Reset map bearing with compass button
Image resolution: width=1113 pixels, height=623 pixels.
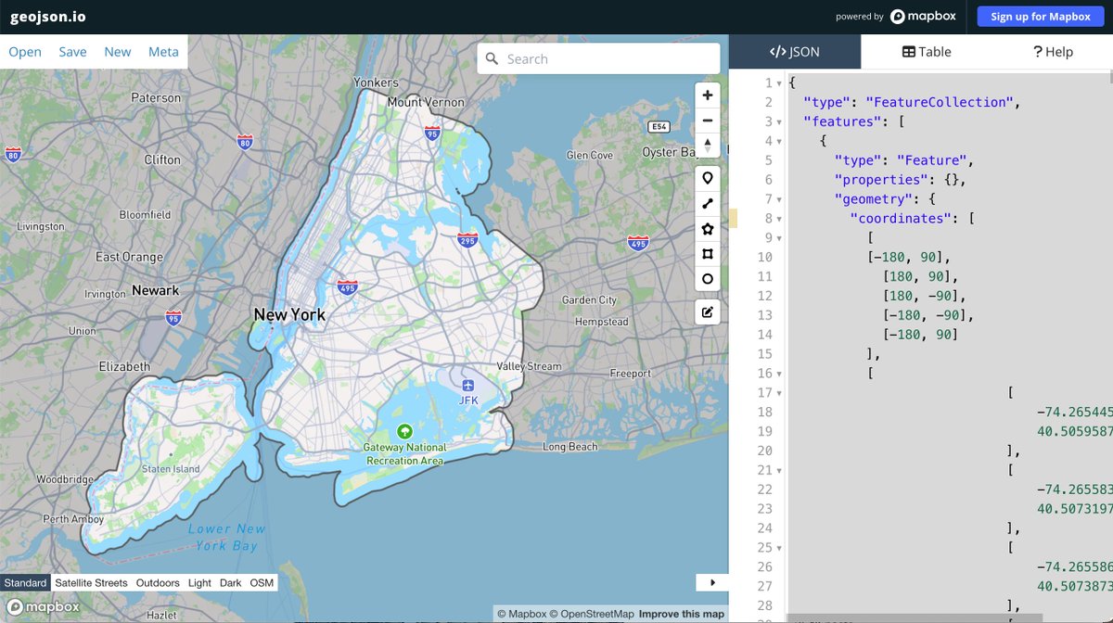pyautogui.click(x=708, y=146)
